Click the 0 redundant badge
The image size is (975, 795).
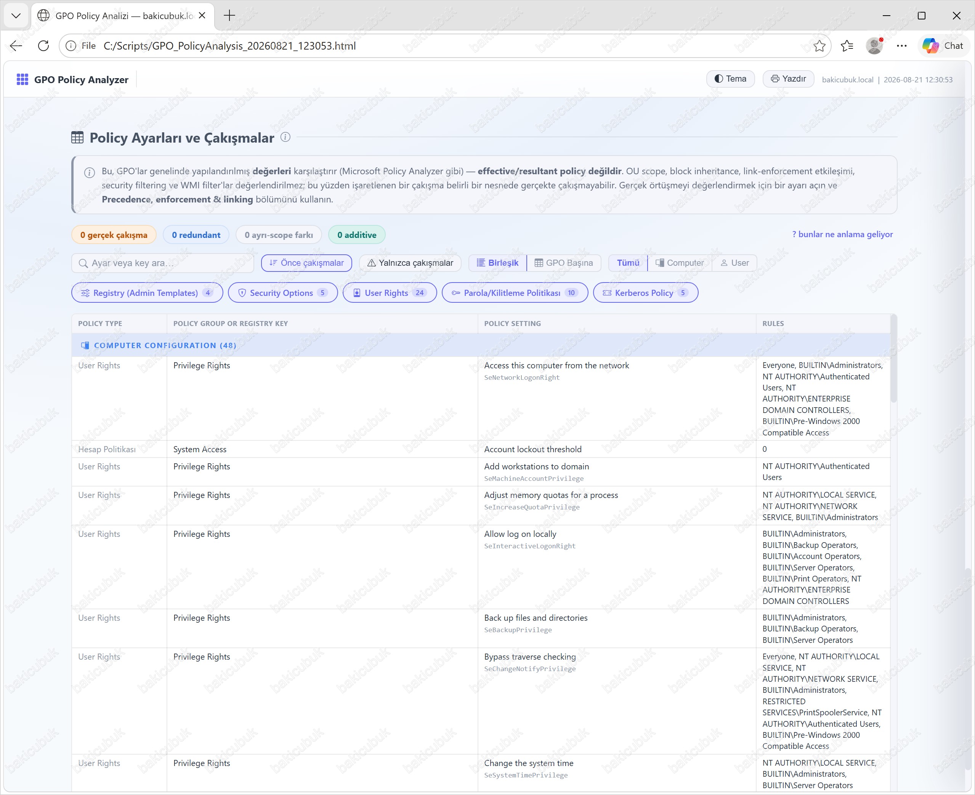(x=196, y=235)
